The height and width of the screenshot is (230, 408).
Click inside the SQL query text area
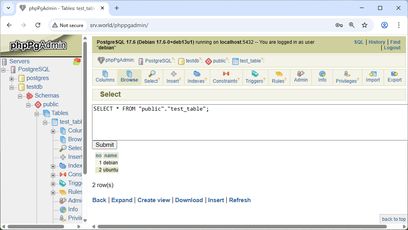(250, 123)
